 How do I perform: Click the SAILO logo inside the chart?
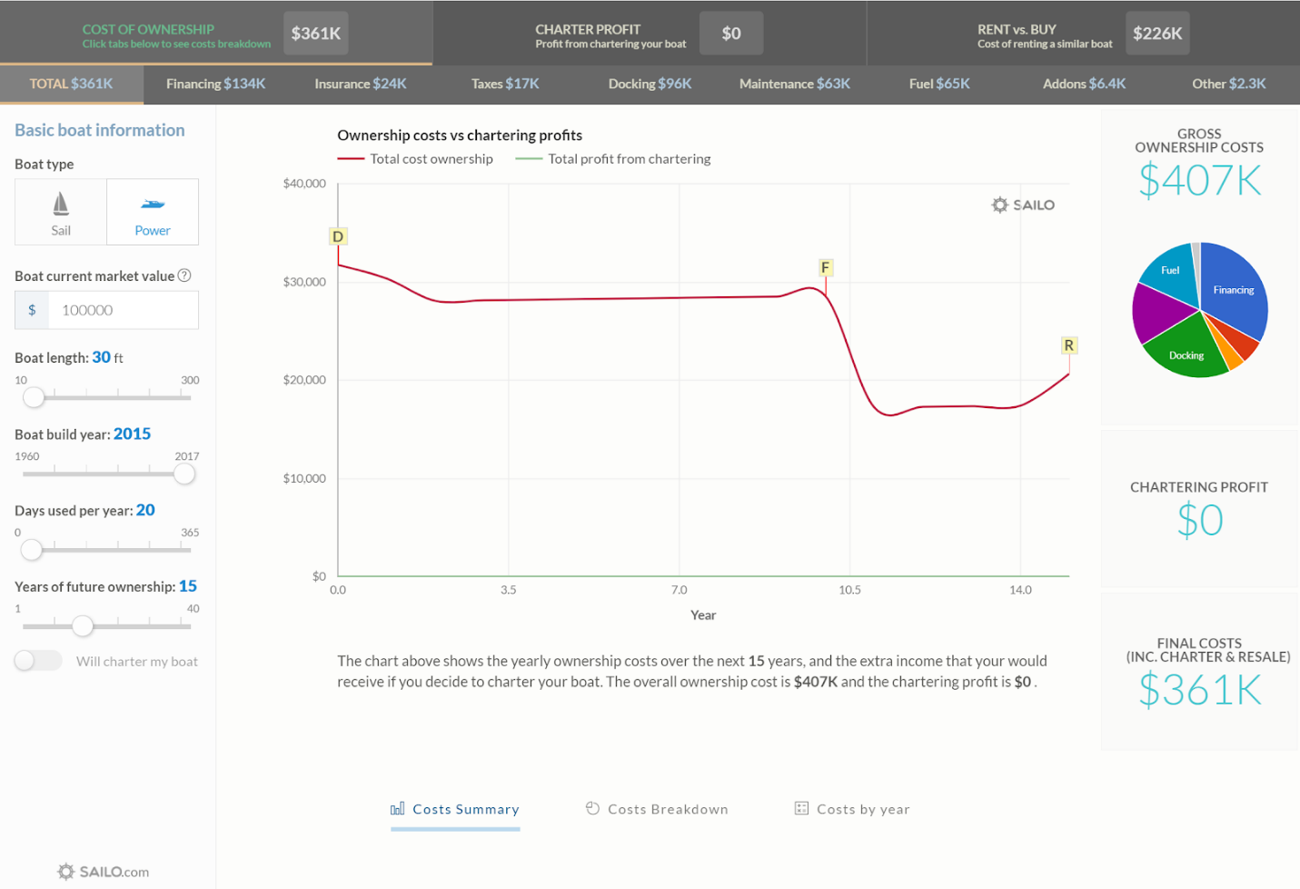point(1023,205)
